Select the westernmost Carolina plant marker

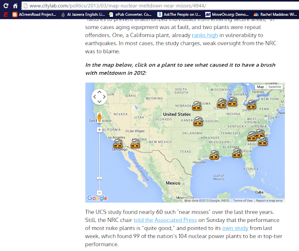(251, 136)
